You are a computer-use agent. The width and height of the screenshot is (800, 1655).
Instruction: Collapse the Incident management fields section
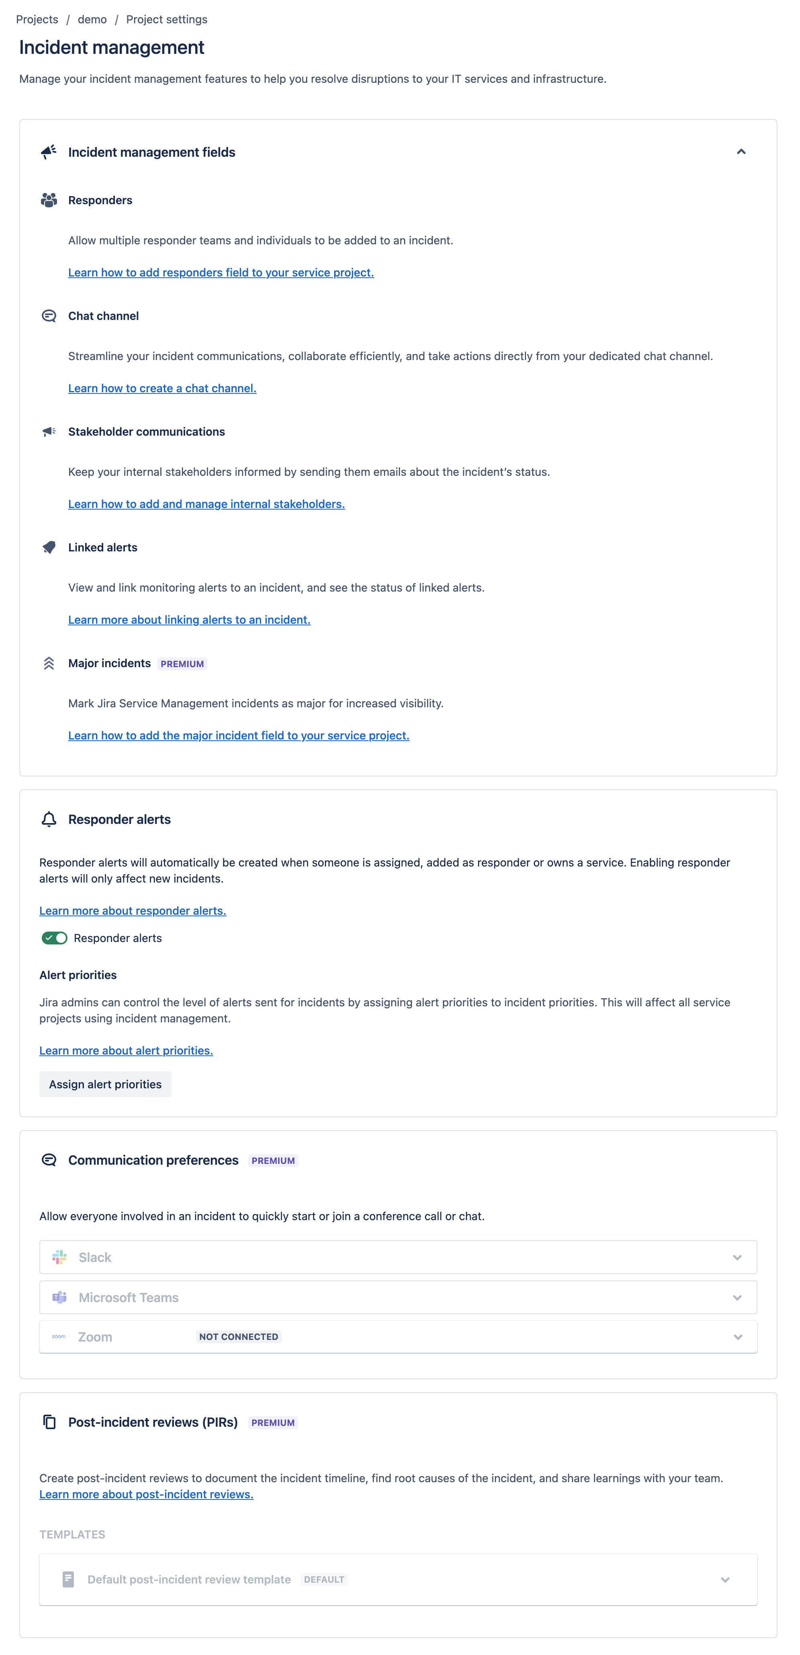coord(741,152)
